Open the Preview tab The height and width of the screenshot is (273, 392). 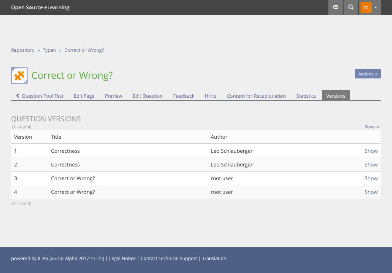[x=113, y=96]
